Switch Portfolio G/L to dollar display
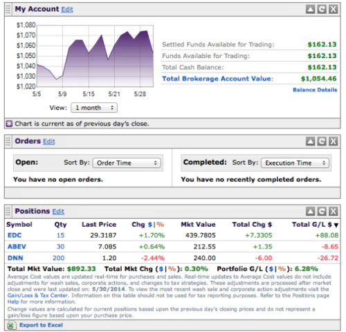The height and width of the screenshot is (332, 346). pos(271,269)
